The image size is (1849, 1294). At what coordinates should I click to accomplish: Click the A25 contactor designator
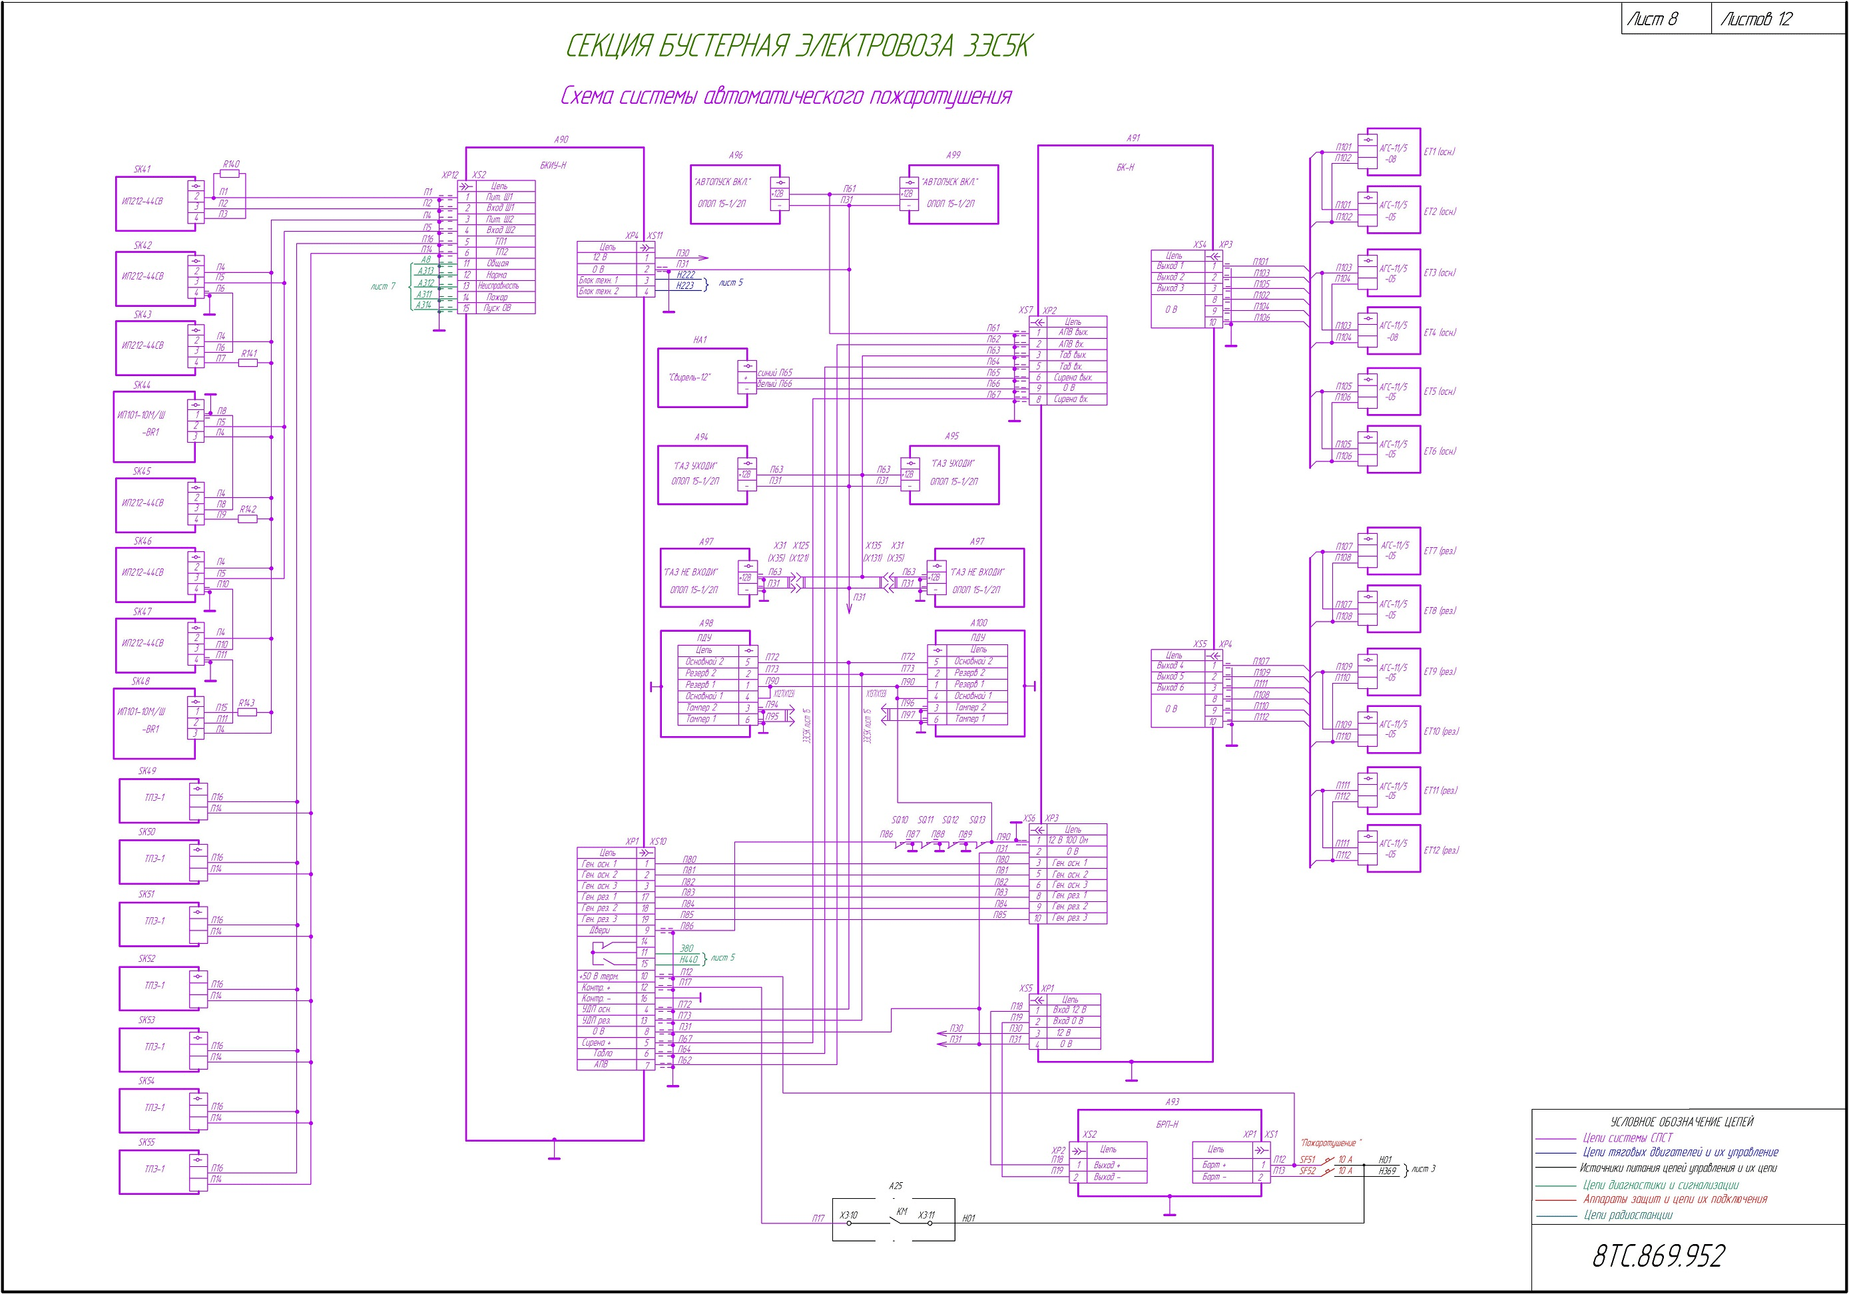click(896, 1186)
